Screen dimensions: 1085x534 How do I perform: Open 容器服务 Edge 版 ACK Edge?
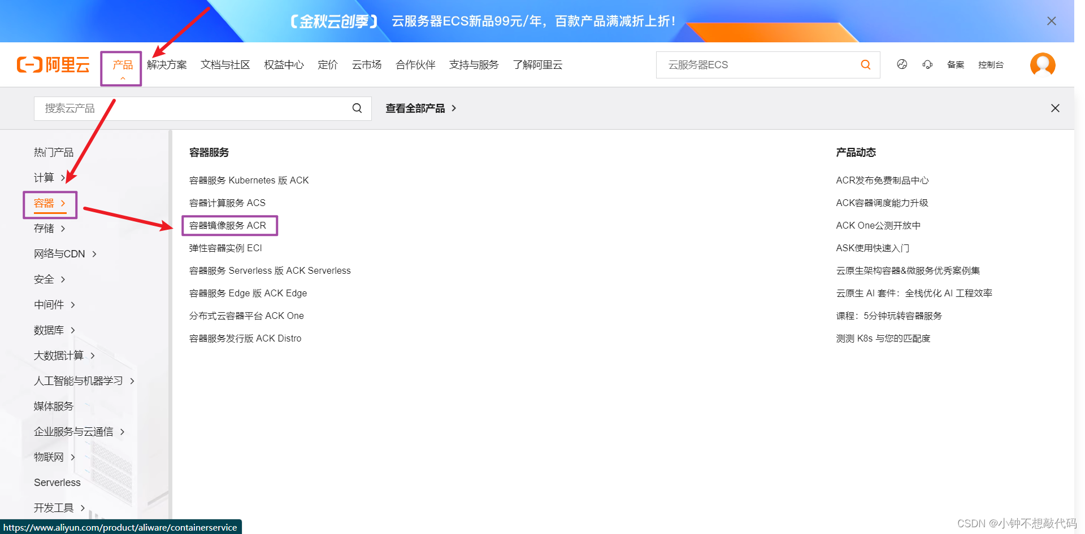(248, 294)
